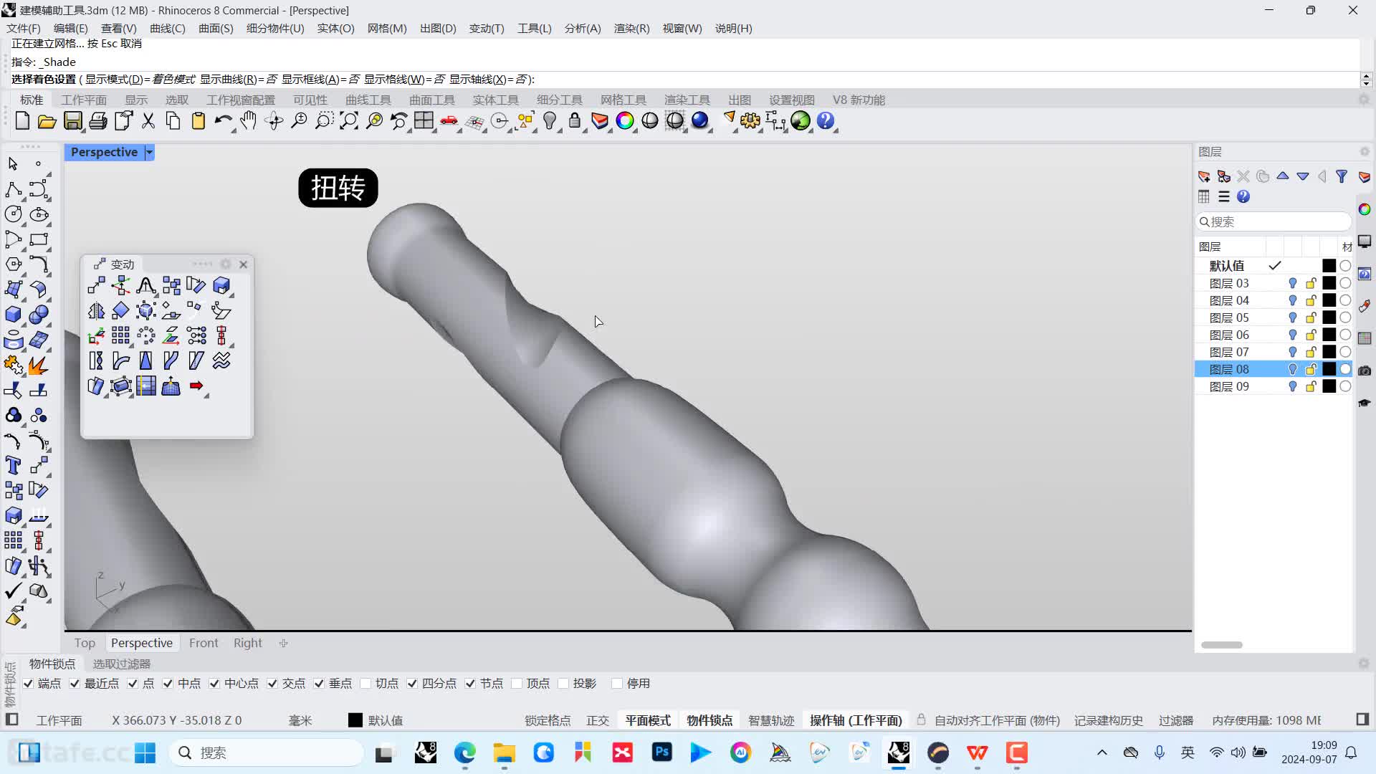Enable the 顶点 osnap checkbox
Viewport: 1376px width, 774px height.
pos(517,684)
